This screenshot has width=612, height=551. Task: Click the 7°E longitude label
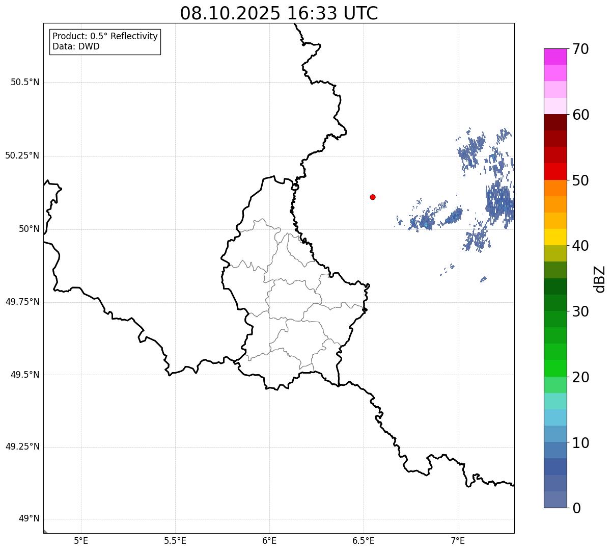[458, 540]
